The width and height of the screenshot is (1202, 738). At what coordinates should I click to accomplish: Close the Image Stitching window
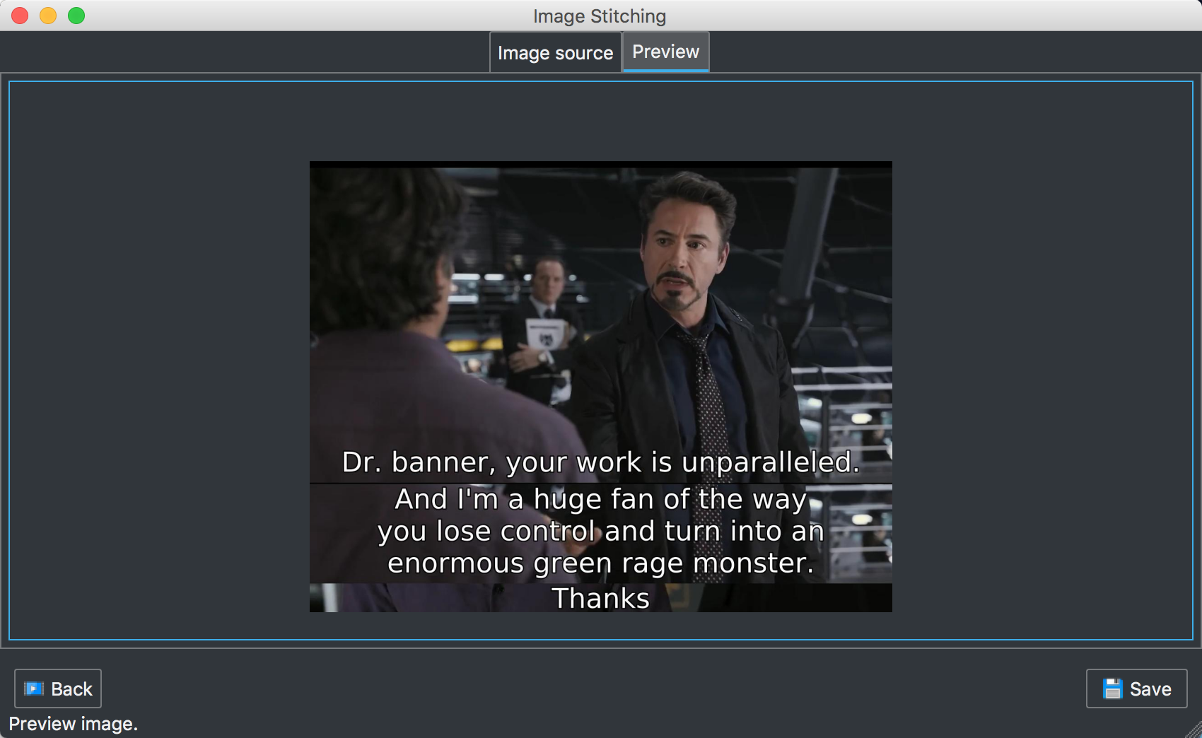(20, 16)
